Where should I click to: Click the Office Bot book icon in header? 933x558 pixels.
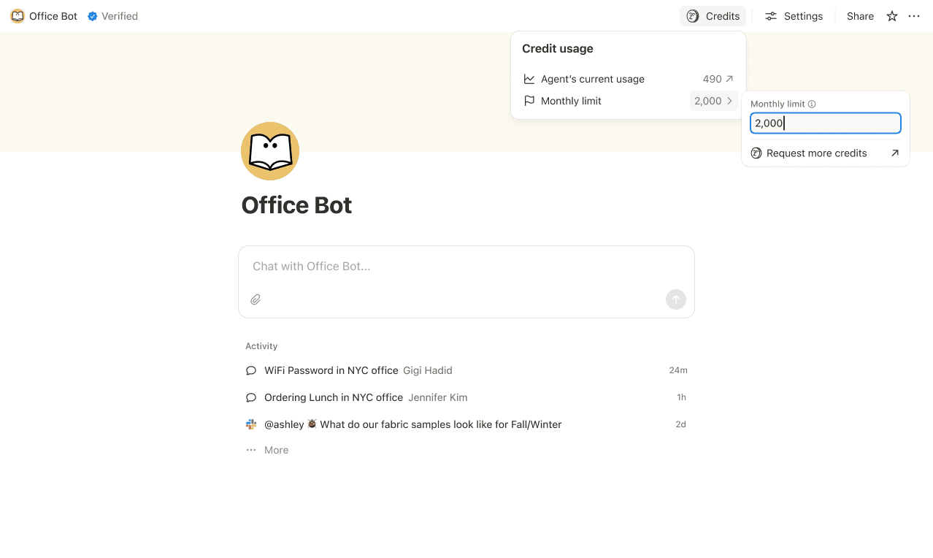[x=18, y=16]
